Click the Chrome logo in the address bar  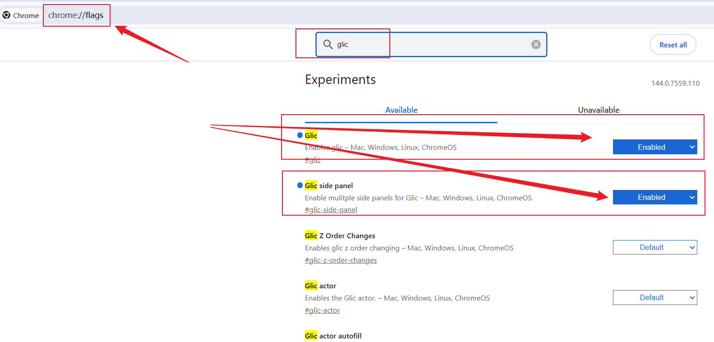[x=6, y=15]
